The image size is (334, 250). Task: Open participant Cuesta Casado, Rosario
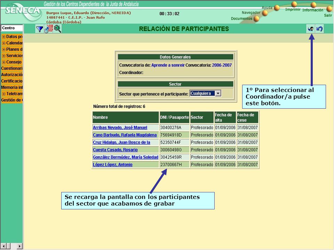pos(115,150)
